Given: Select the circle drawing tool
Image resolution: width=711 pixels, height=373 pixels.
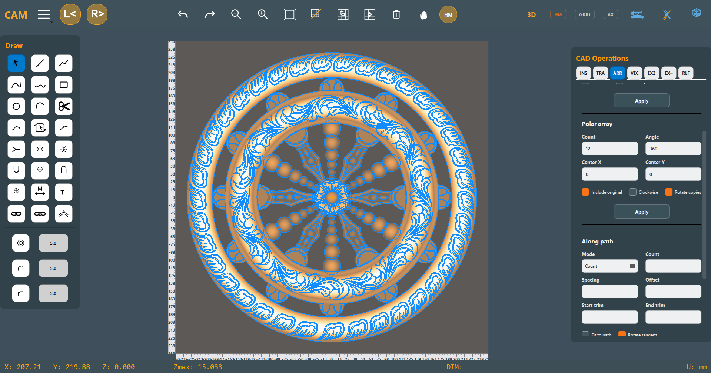Looking at the screenshot, I should point(16,106).
